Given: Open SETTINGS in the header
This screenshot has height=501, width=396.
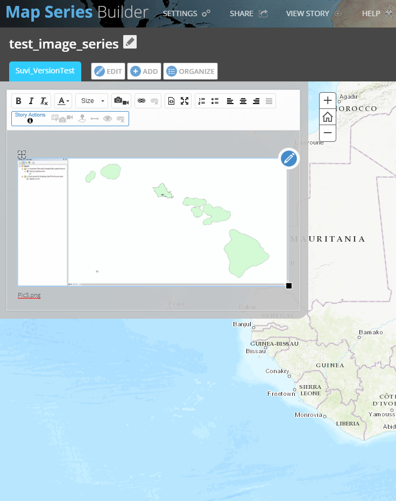Looking at the screenshot, I should (187, 13).
